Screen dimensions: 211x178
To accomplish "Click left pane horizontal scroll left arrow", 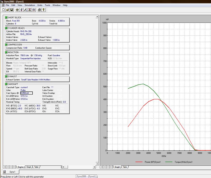I will 63,167.
